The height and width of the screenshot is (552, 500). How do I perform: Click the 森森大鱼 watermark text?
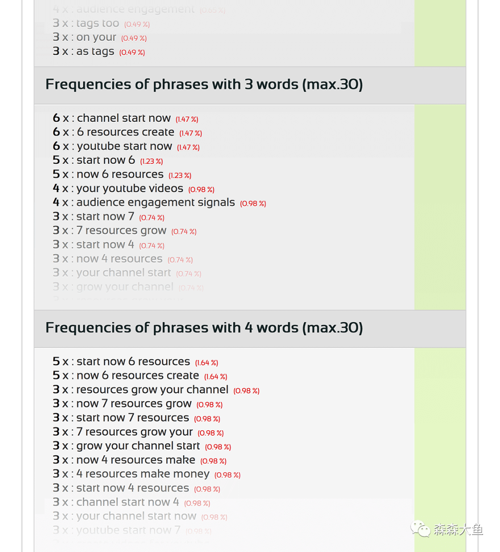pyautogui.click(x=458, y=529)
